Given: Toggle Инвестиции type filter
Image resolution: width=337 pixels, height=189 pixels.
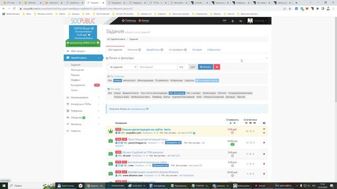Looking at the screenshot, I should pyautogui.click(x=209, y=93).
